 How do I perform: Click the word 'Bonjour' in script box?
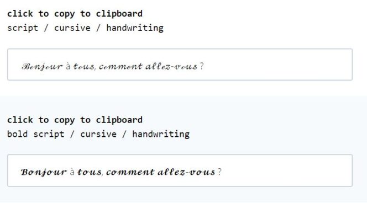click(x=43, y=67)
